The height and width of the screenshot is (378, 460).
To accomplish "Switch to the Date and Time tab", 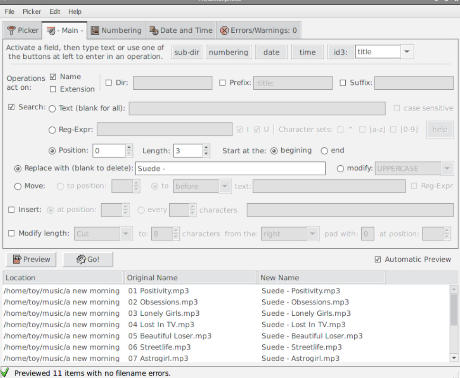I will click(x=181, y=30).
